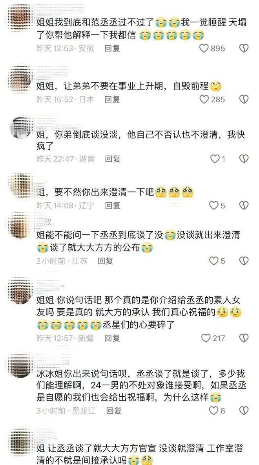
Task: Dislike the 黑龙江 comment posted 3小时前
Action: [244, 410]
